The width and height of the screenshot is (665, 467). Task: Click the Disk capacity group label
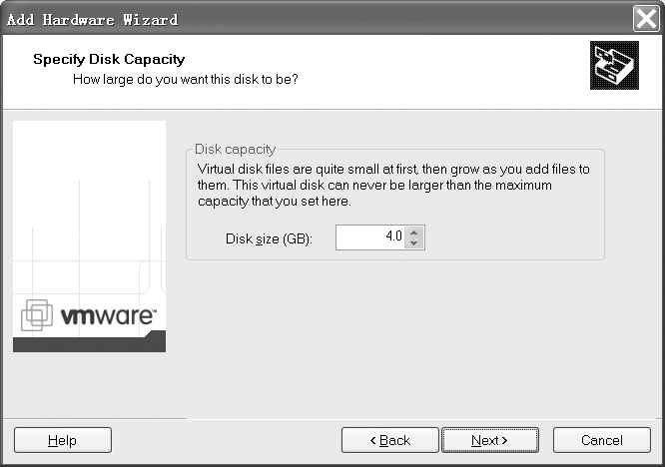coord(235,149)
